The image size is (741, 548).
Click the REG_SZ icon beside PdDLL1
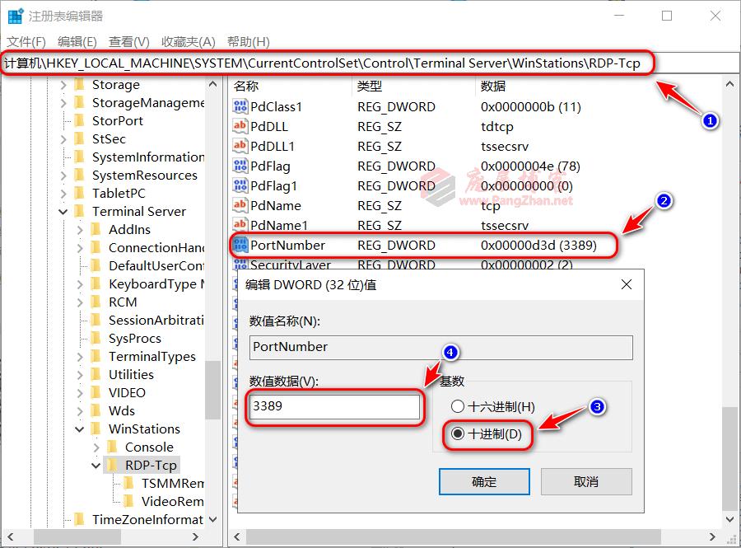coord(240,146)
